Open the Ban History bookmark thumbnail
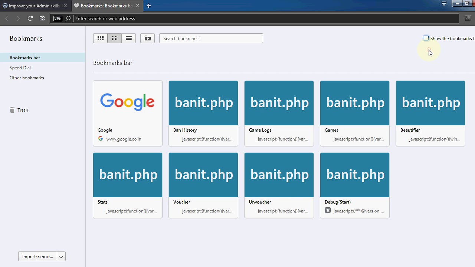Viewport: 475px width, 267px height. point(203,103)
